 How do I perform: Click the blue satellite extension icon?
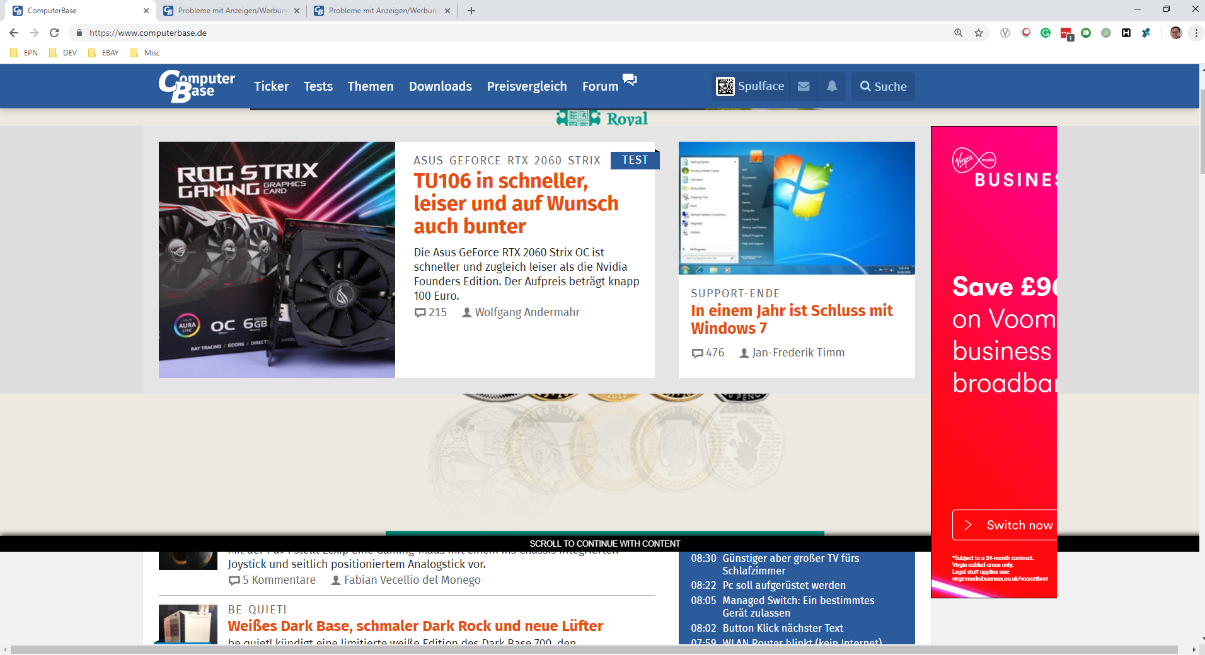(x=1146, y=33)
